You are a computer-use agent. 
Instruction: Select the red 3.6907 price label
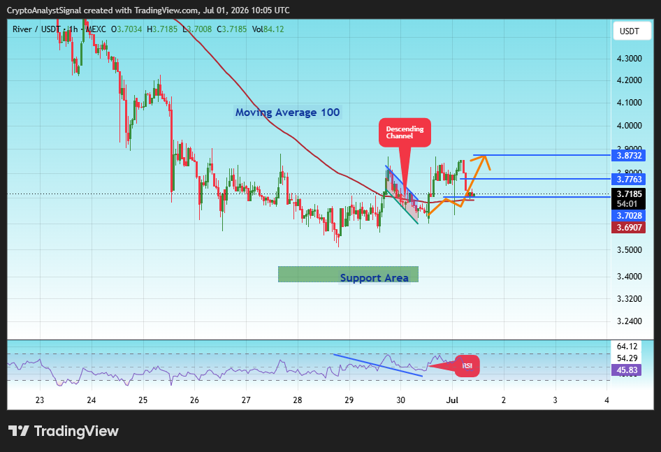tap(629, 228)
